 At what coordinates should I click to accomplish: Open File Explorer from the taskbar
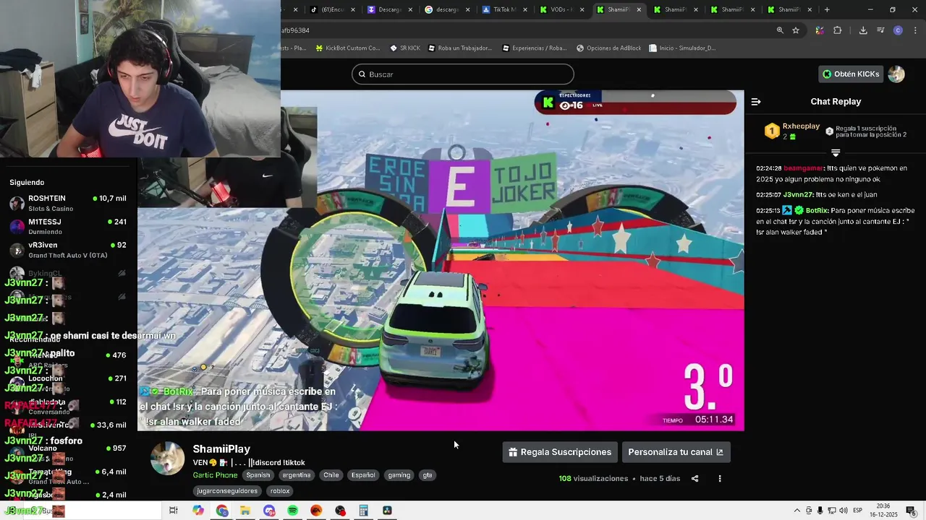pyautogui.click(x=245, y=511)
